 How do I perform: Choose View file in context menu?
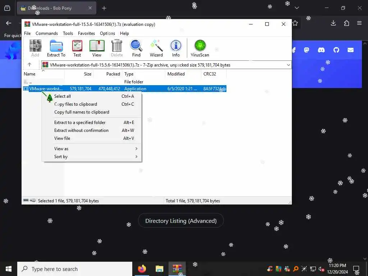pos(92,138)
